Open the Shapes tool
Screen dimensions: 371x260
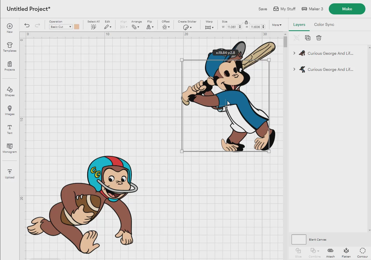(10, 91)
